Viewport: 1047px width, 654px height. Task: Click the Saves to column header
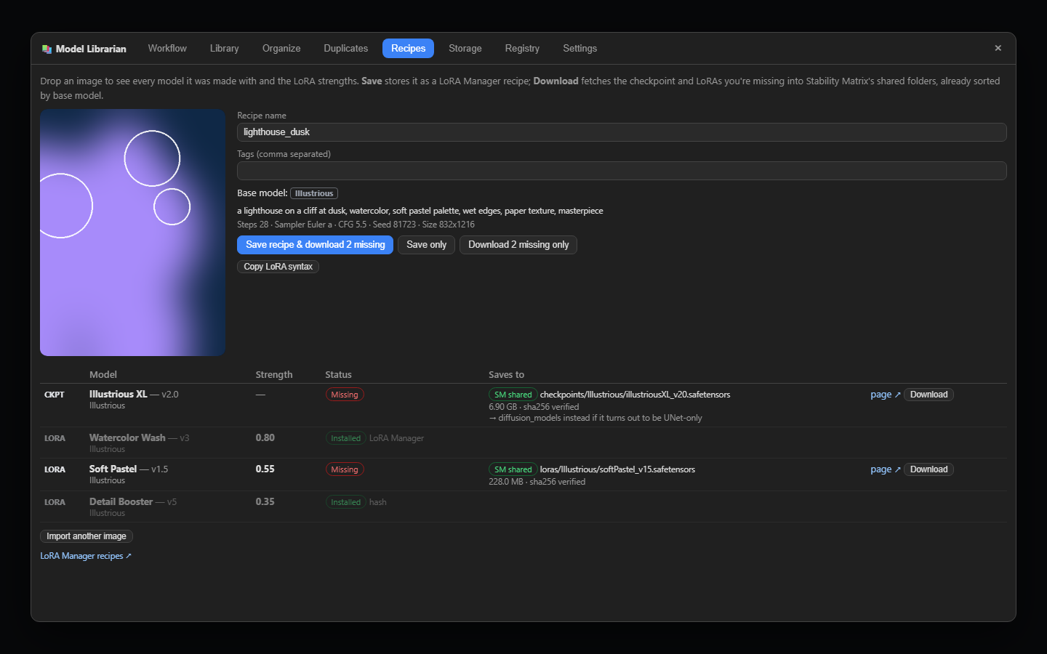point(507,374)
